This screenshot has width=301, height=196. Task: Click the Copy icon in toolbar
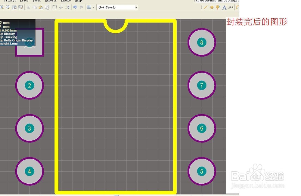pyautogui.click(x=35, y=8)
